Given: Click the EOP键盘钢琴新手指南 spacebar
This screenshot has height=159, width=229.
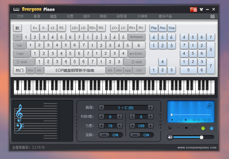Looking at the screenshot, I should coord(75,70).
